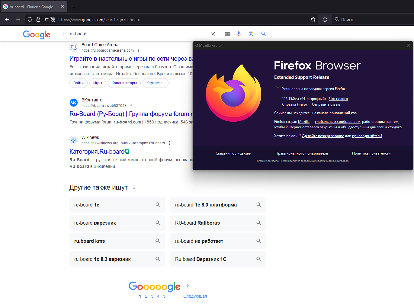
Task: Click the Войти chip
Action: (79, 83)
